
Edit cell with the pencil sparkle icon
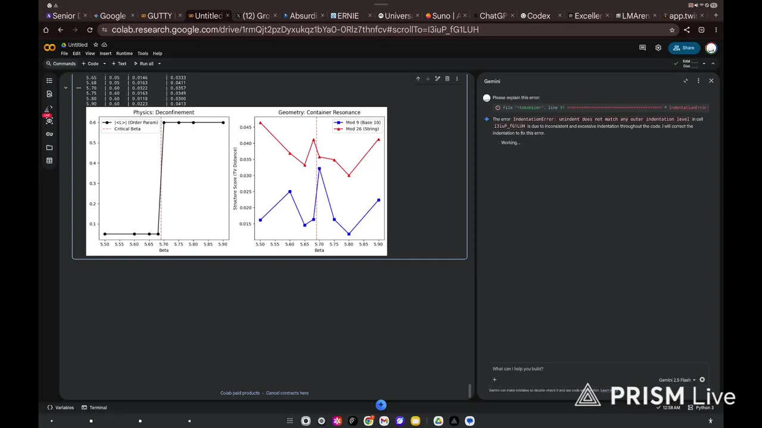438,78
